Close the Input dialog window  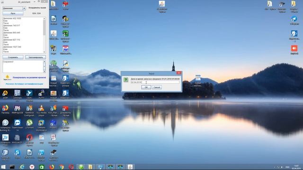coord(179,73)
